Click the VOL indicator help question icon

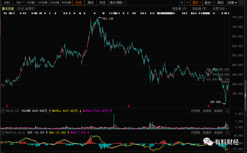pos(3,111)
